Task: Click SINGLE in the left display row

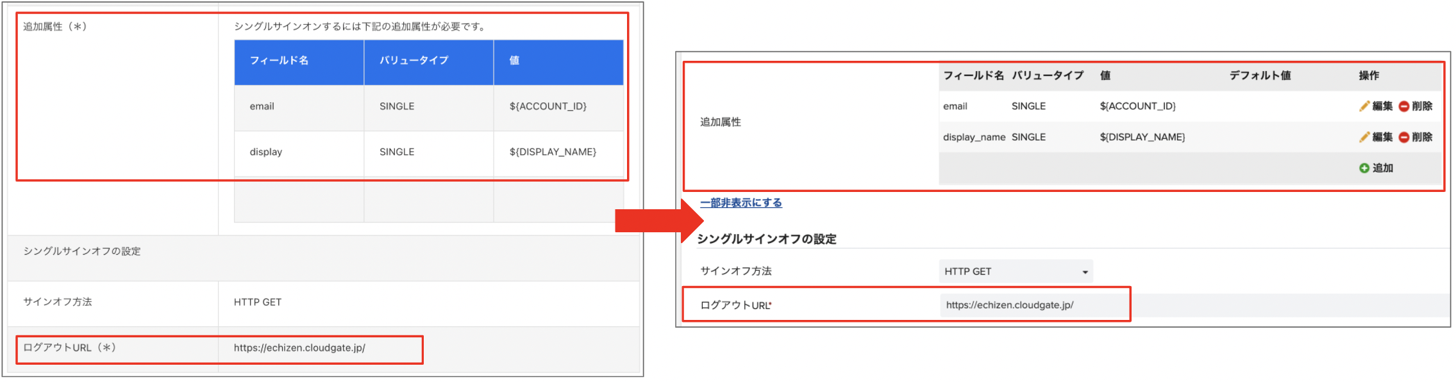Action: [397, 152]
